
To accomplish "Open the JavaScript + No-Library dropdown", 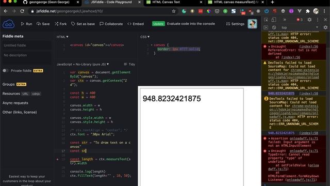I will click(82, 64).
